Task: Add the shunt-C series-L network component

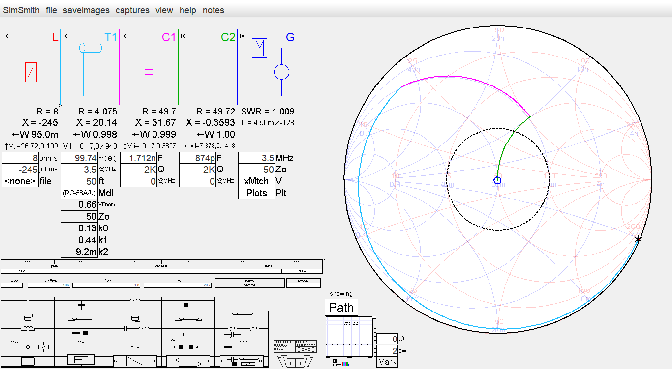Action: point(242,345)
